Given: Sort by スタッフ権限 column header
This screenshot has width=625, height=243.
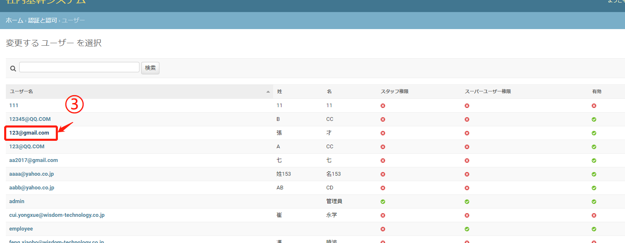Looking at the screenshot, I should tap(394, 91).
